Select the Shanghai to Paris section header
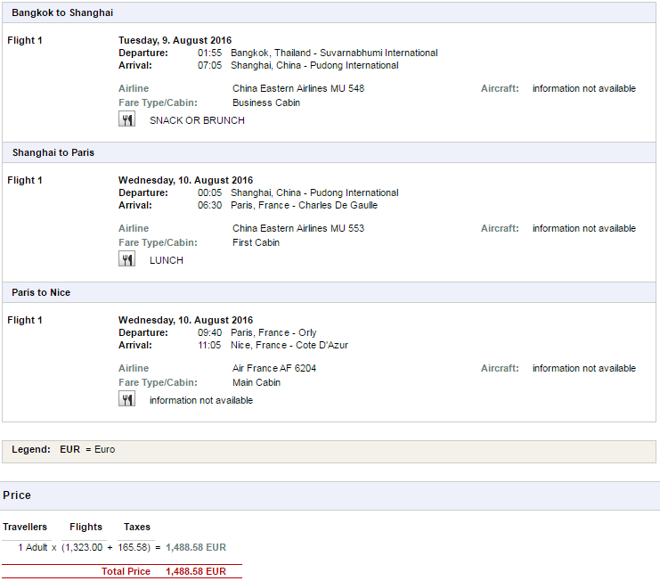Screen dimensions: 660x581 coord(330,152)
